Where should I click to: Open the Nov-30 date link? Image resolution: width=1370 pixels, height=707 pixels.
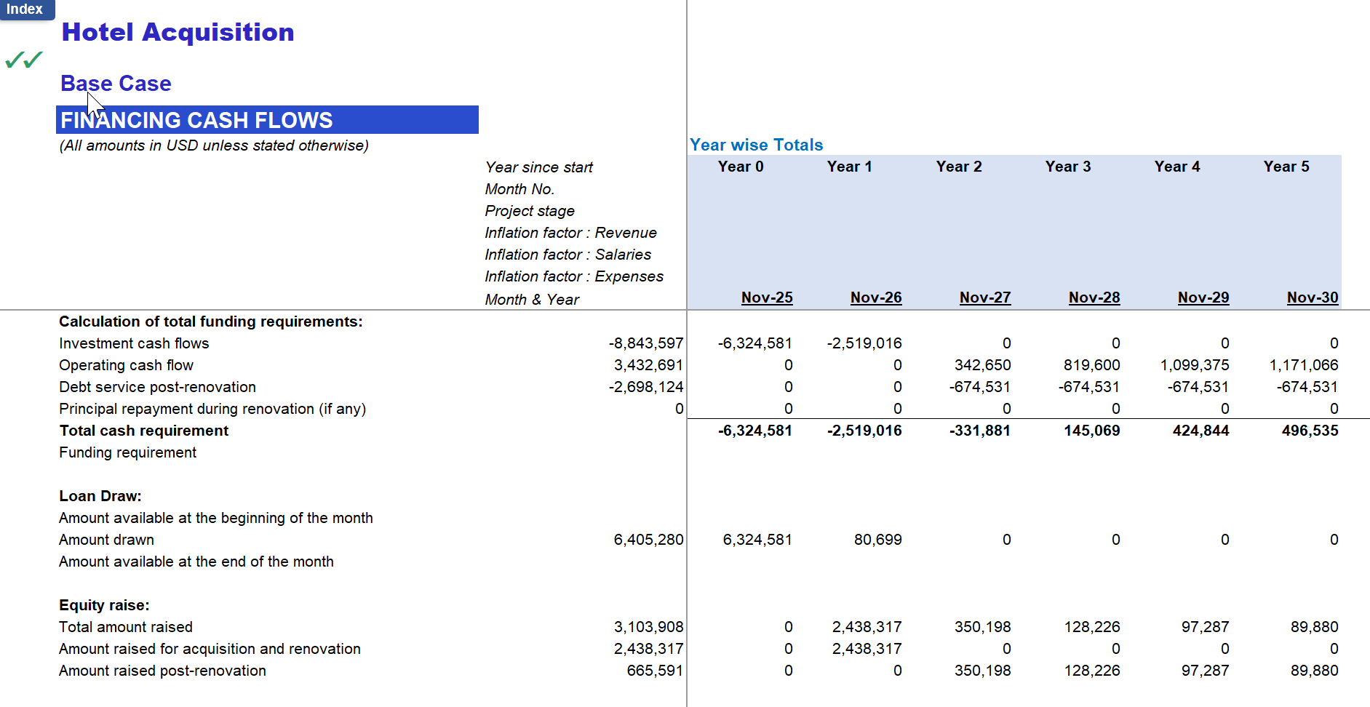click(x=1313, y=297)
